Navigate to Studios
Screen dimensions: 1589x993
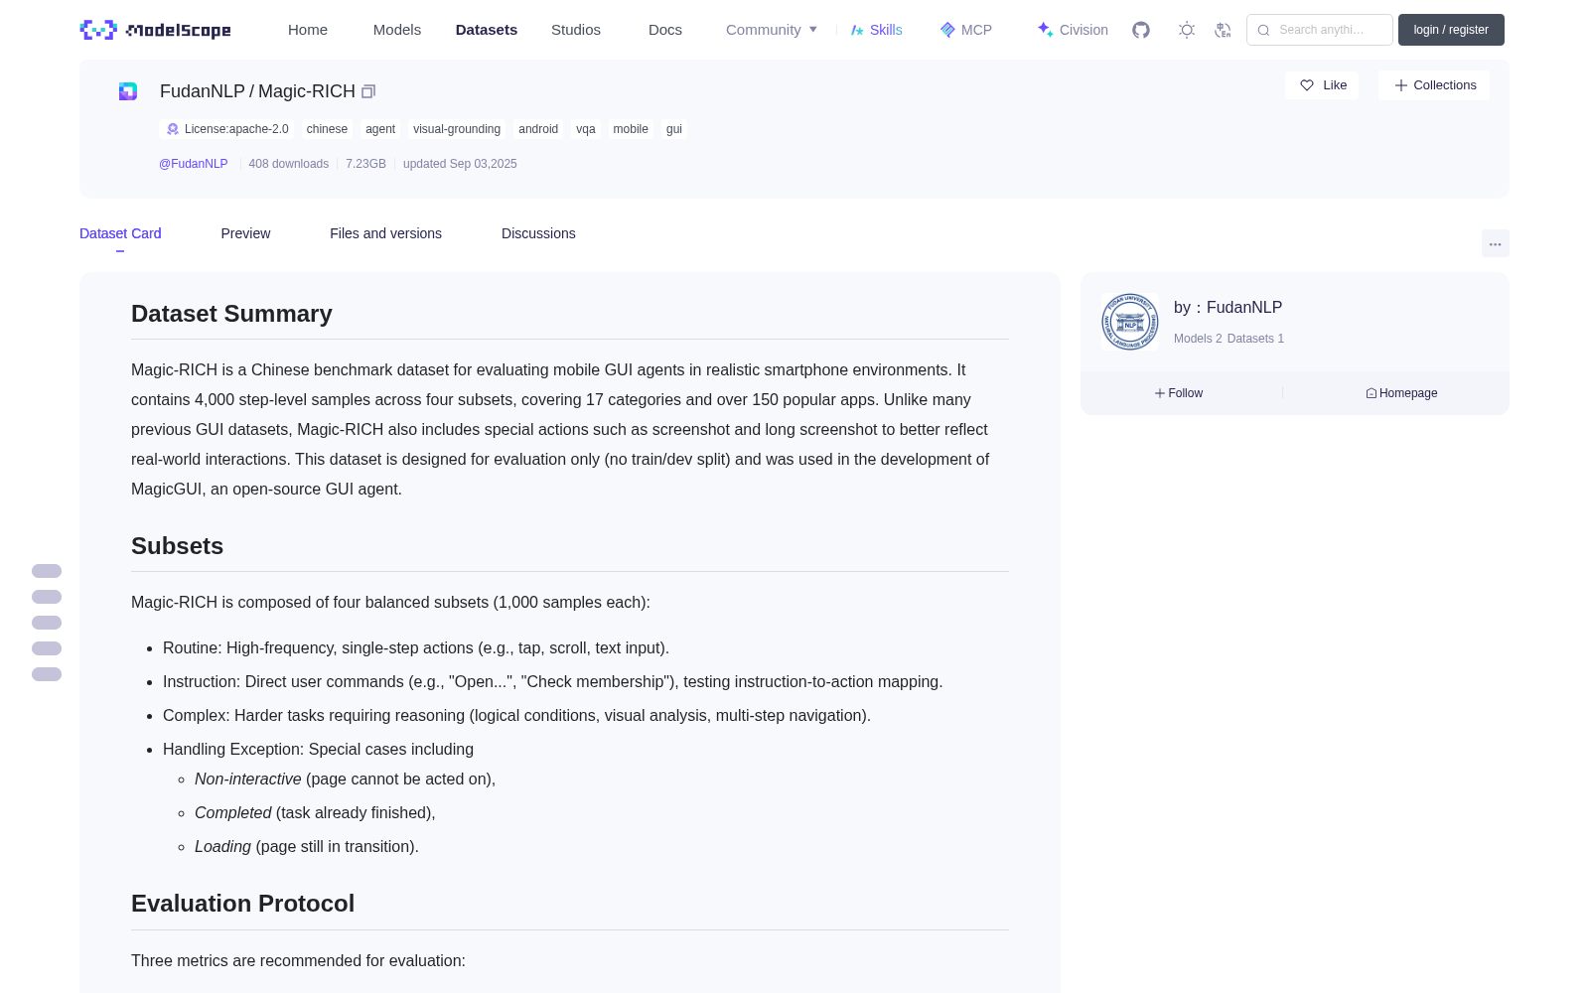pos(576,30)
